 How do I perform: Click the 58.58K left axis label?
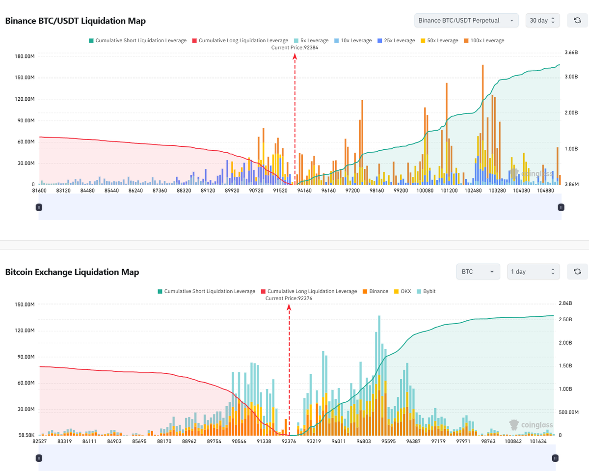26,435
